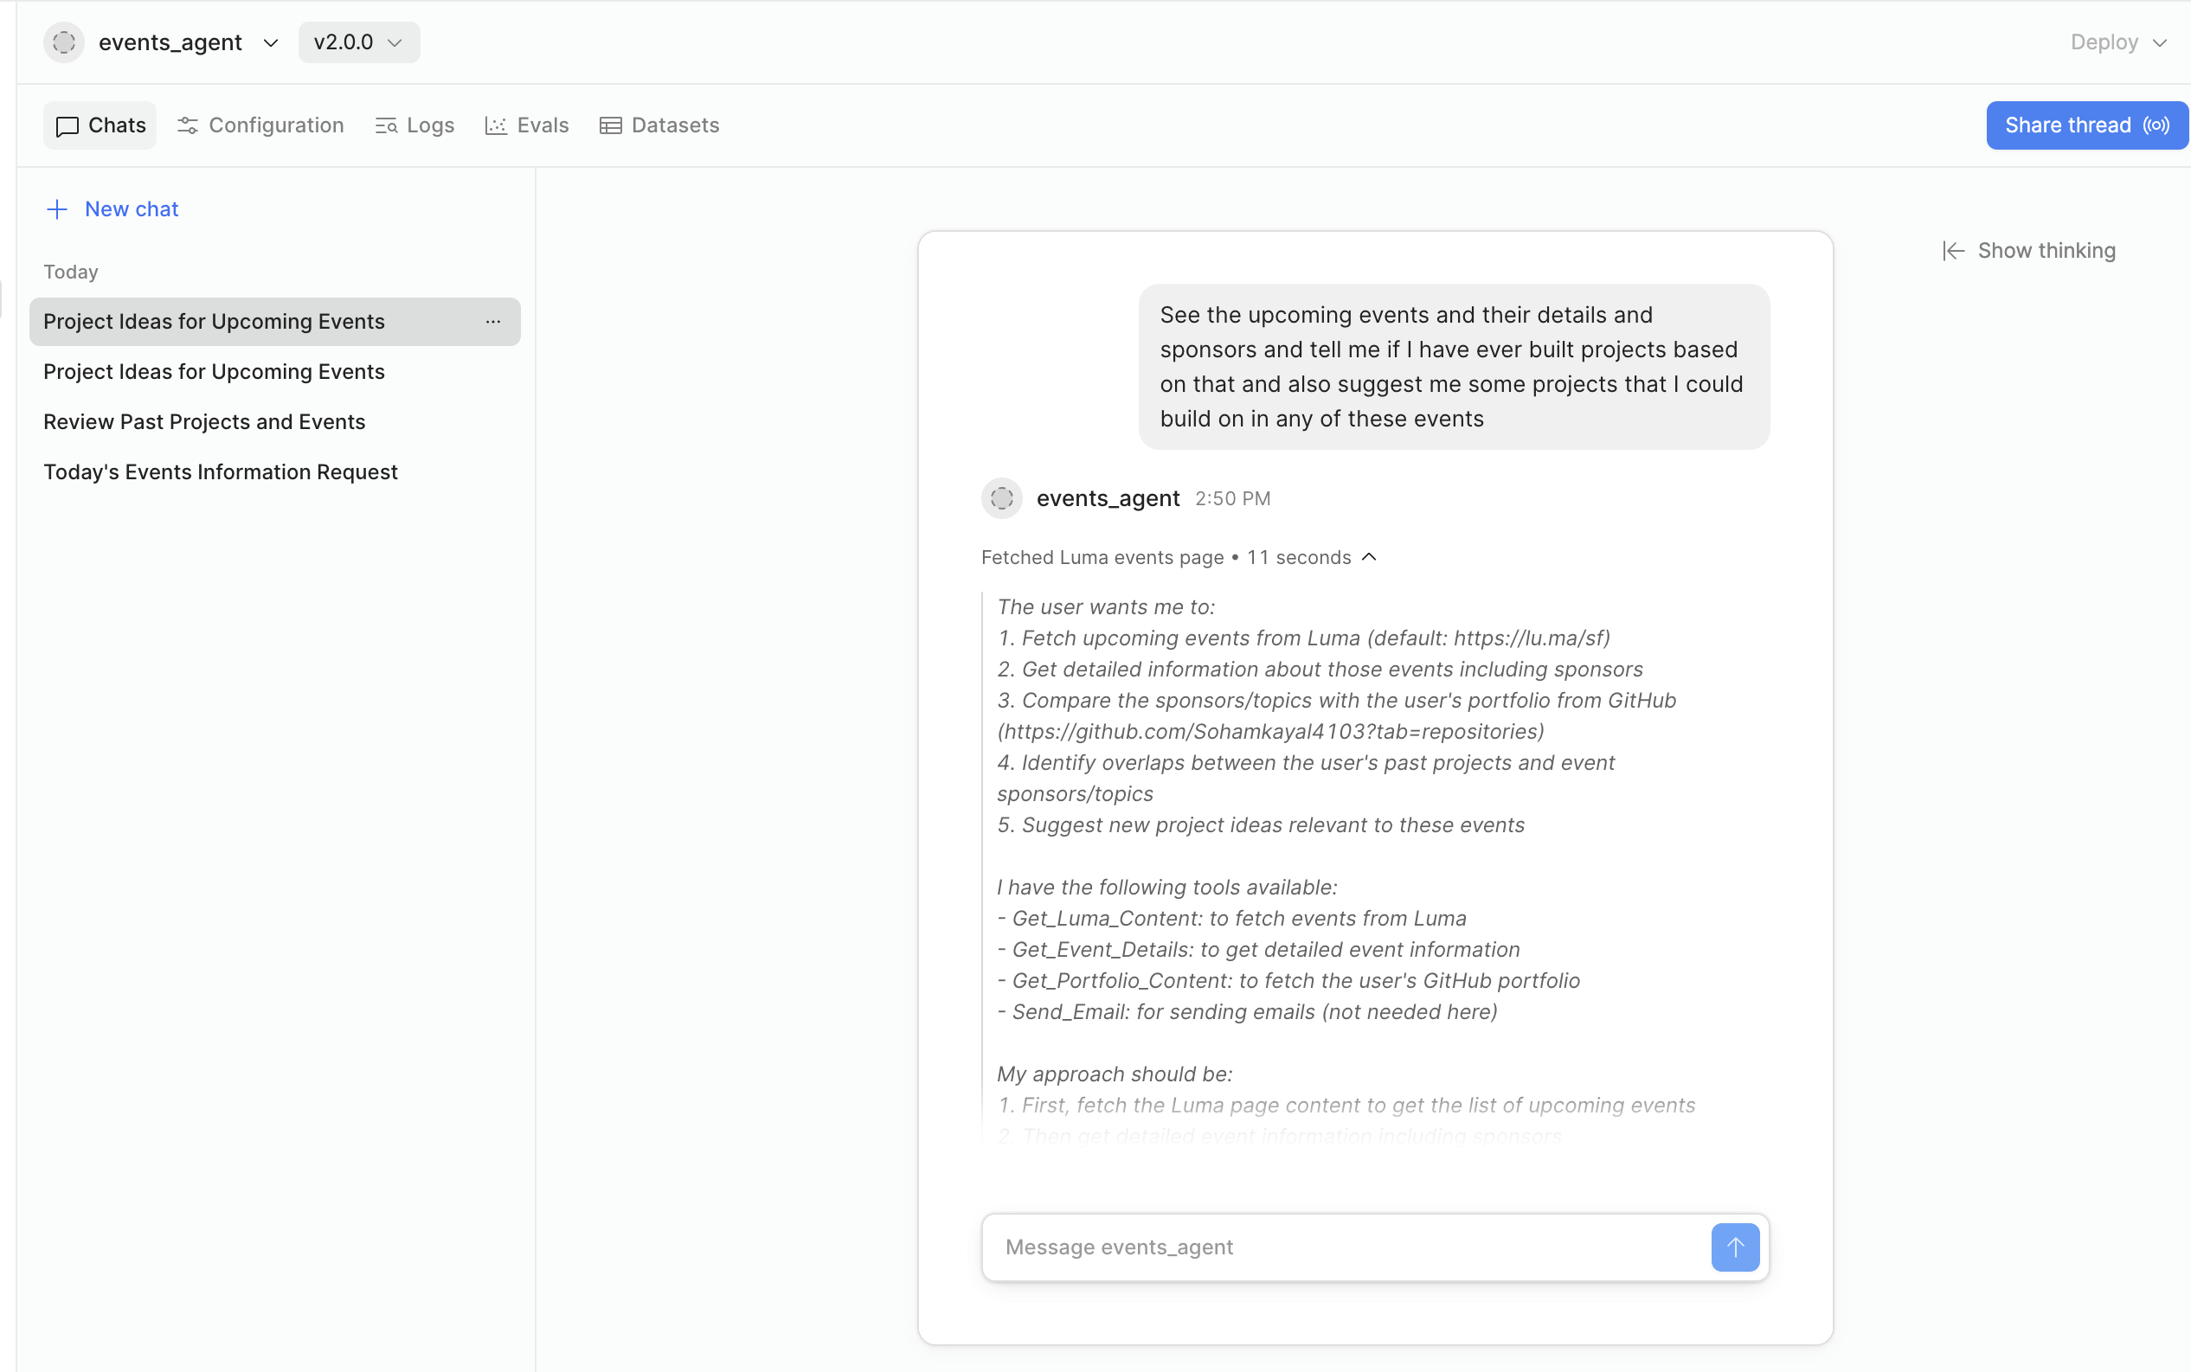2191x1372 pixels.
Task: Click the Show thinking panel arrow icon
Action: (1953, 251)
